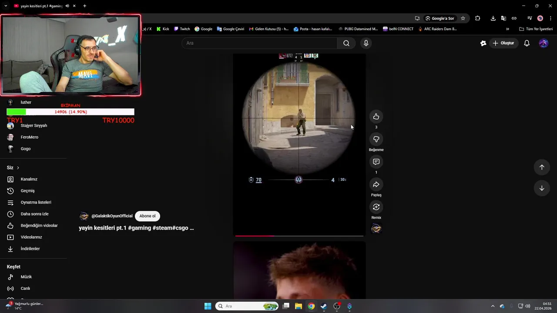Click the Google'a Sor button
This screenshot has width=557, height=313.
(440, 18)
